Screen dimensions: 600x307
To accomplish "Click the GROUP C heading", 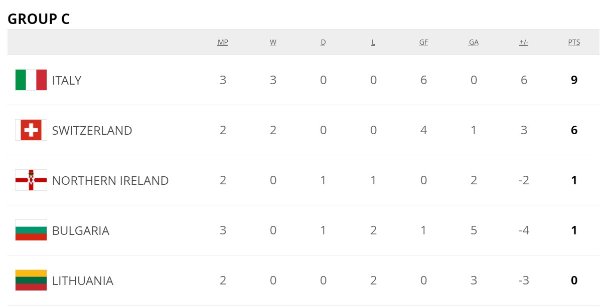I will pos(39,19).
